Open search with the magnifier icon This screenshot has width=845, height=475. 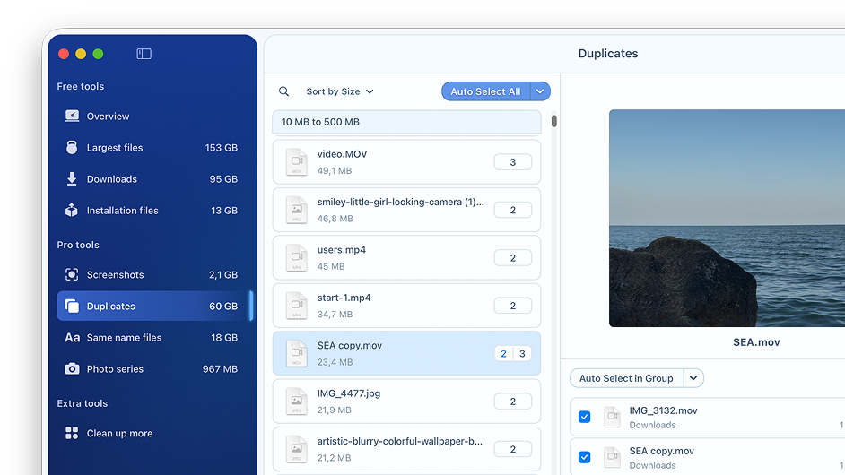284,91
